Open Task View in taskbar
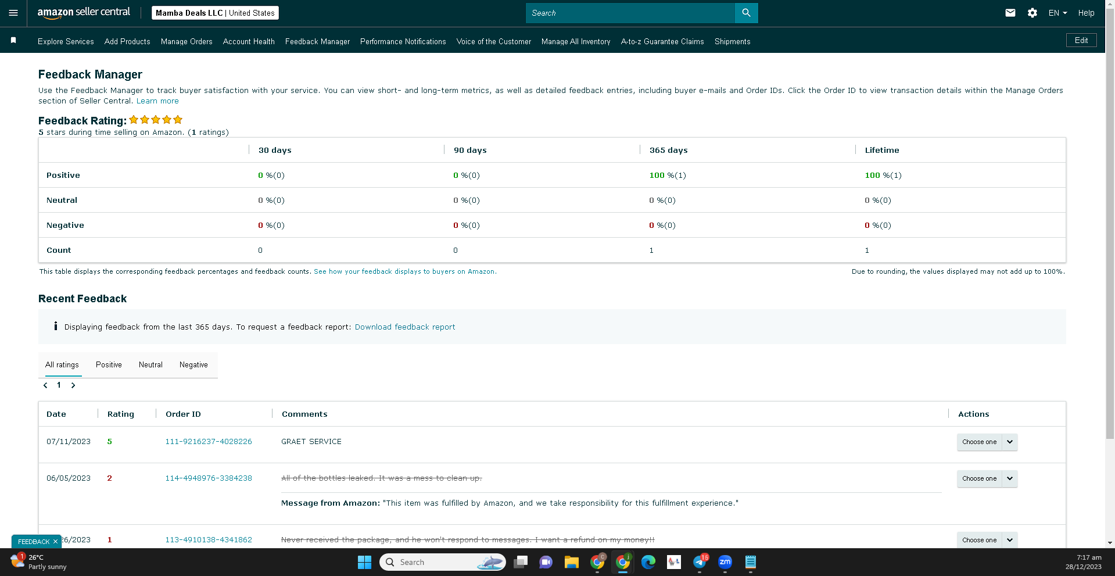This screenshot has width=1115, height=576. pos(521,562)
